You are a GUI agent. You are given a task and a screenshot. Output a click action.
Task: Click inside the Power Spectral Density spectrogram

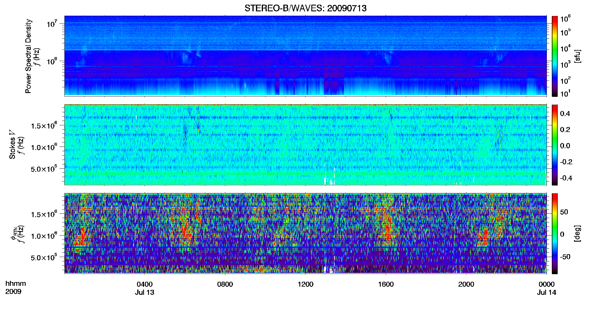(x=305, y=56)
